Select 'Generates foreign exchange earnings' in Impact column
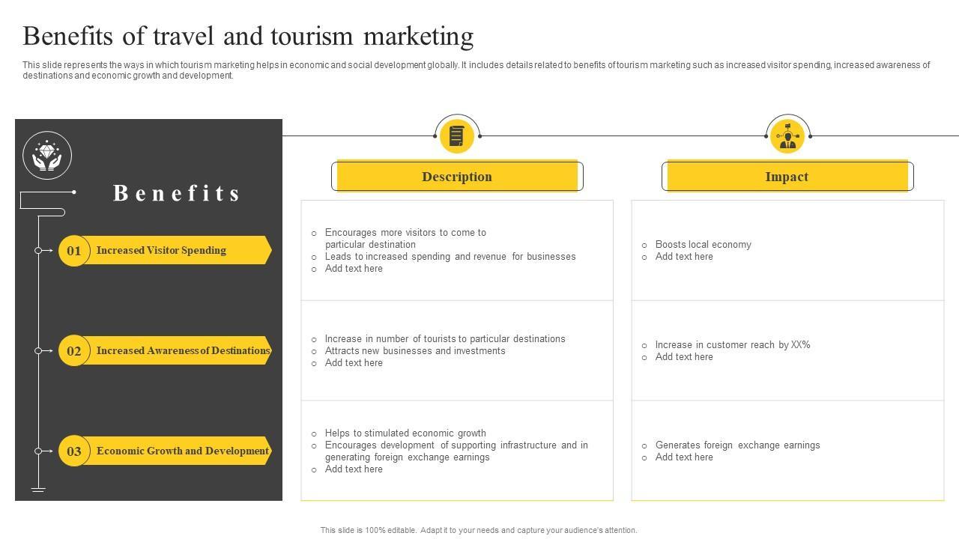The height and width of the screenshot is (539, 959). tap(737, 445)
